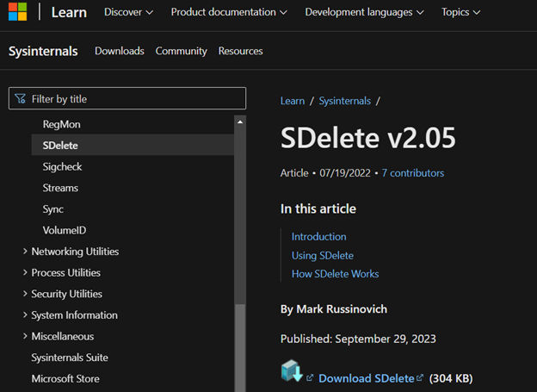Open the Downloads tab

click(120, 51)
